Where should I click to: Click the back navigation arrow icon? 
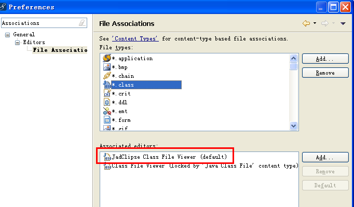click(x=306, y=23)
